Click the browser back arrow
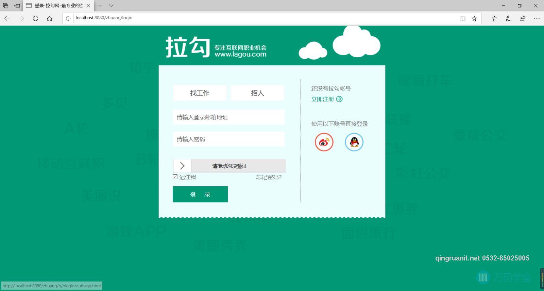The width and height of the screenshot is (544, 291). click(x=7, y=18)
